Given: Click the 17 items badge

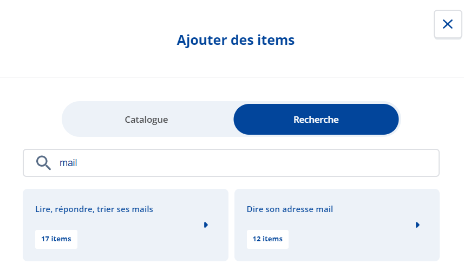Looking at the screenshot, I should (56, 239).
